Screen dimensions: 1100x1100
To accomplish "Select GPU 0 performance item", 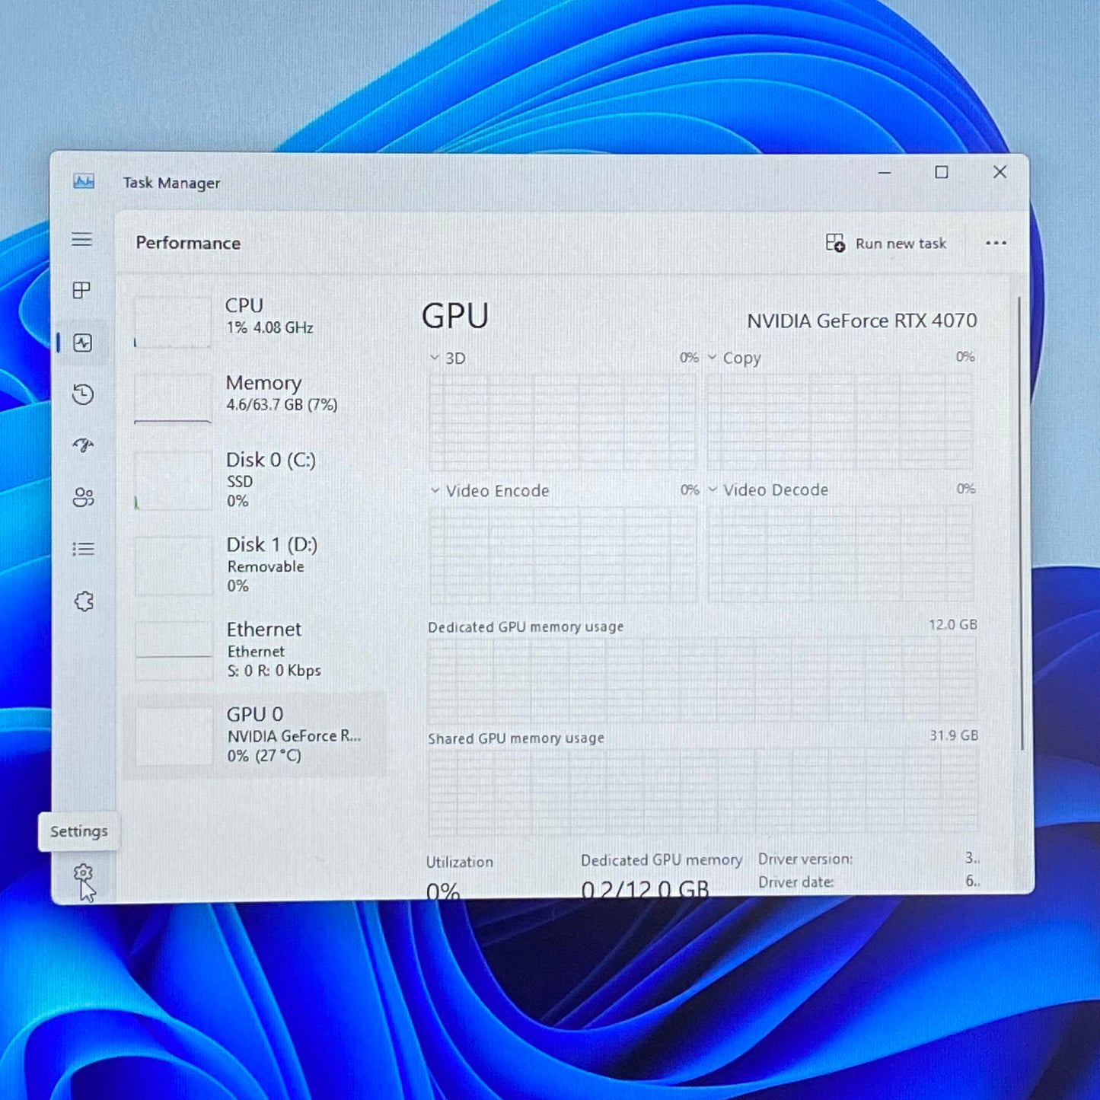I will tap(253, 735).
